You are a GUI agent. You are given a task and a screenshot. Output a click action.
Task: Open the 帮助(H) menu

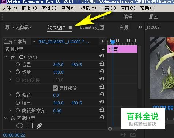[148, 8]
